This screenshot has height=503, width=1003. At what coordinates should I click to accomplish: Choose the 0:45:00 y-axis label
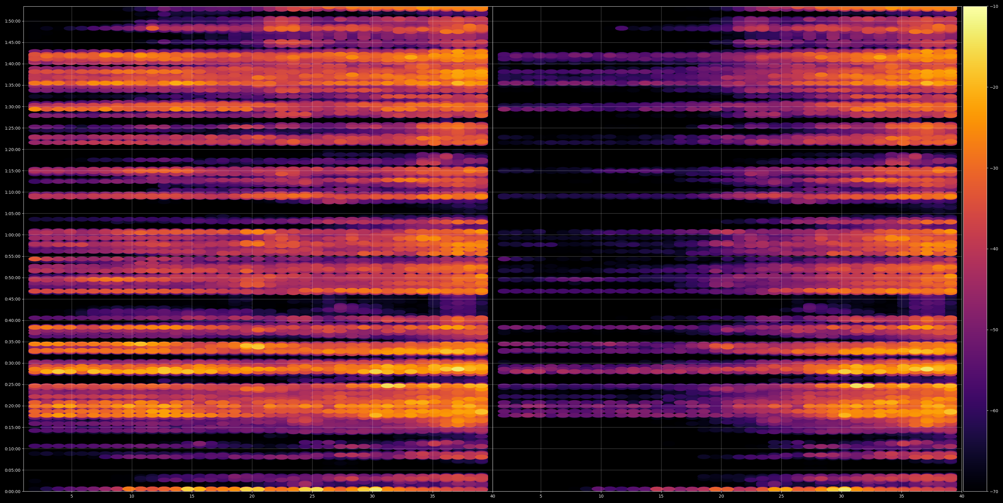pyautogui.click(x=12, y=299)
